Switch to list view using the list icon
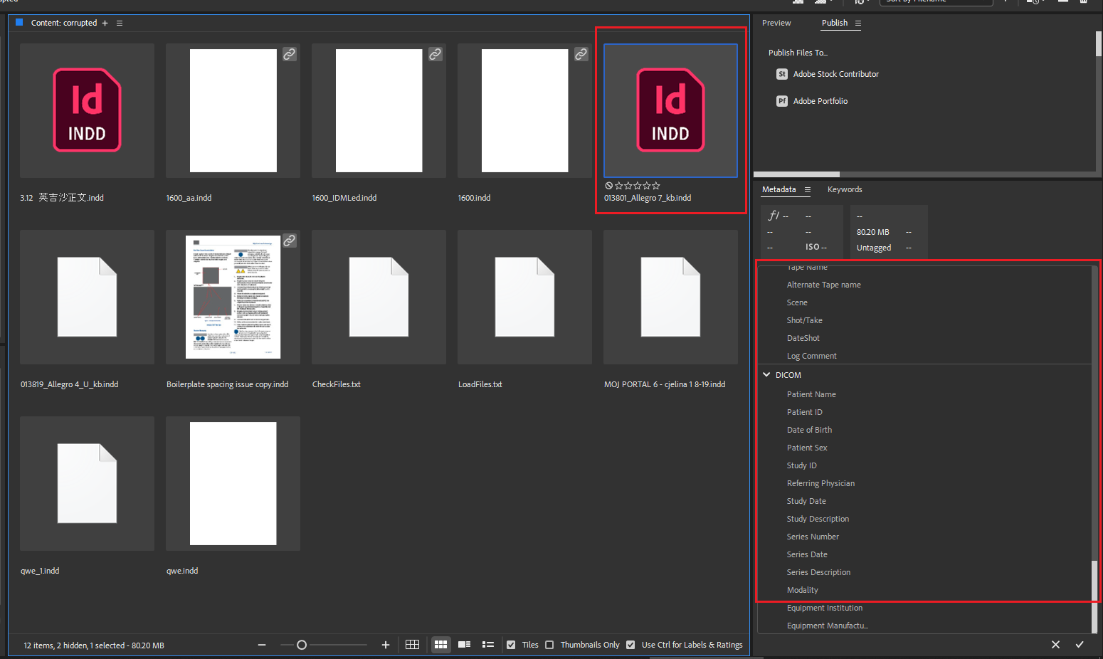The width and height of the screenshot is (1103, 659). 488,645
